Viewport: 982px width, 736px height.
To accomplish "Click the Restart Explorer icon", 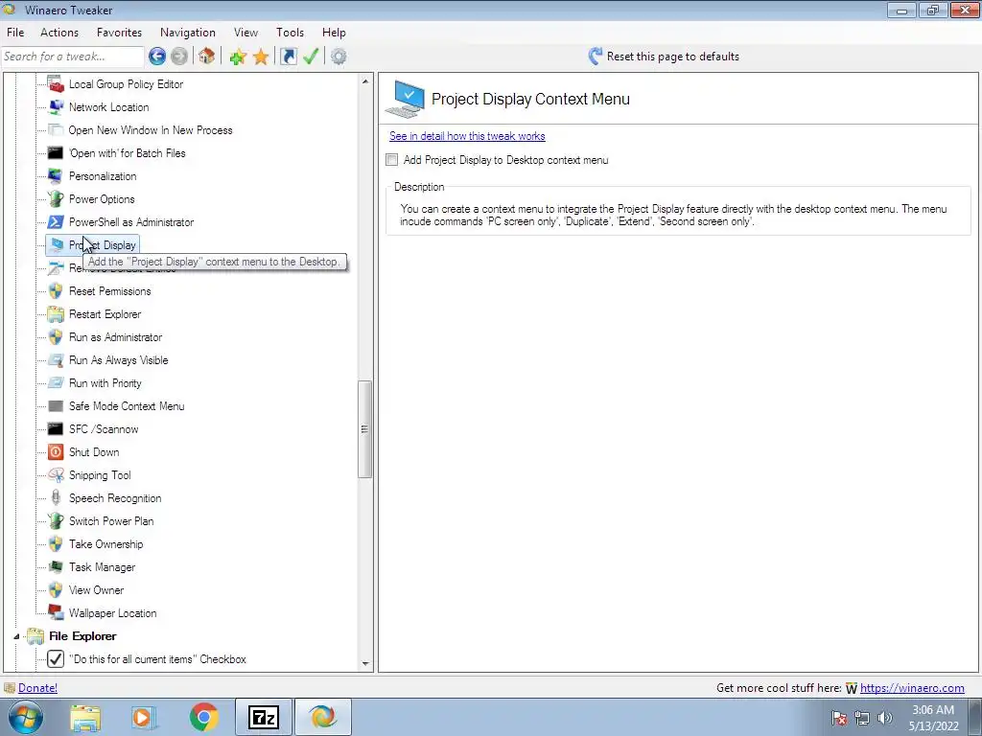I will tap(56, 314).
